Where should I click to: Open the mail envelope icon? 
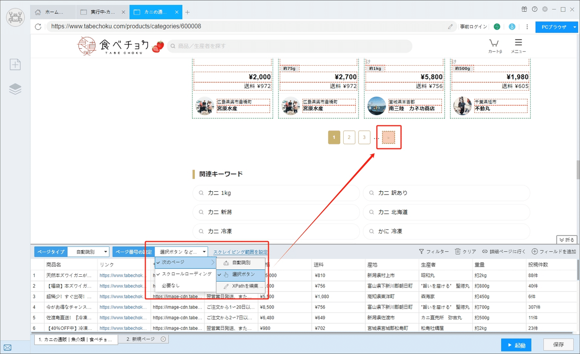[8, 348]
